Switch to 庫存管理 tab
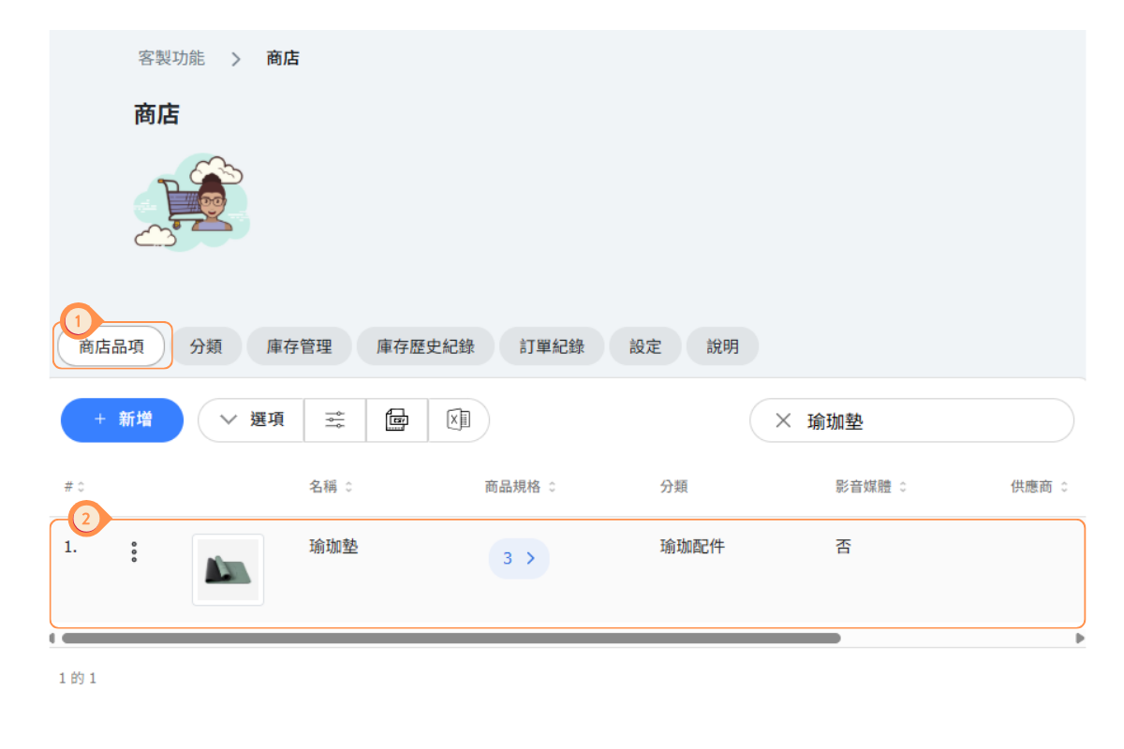This screenshot has width=1124, height=749. click(x=299, y=346)
